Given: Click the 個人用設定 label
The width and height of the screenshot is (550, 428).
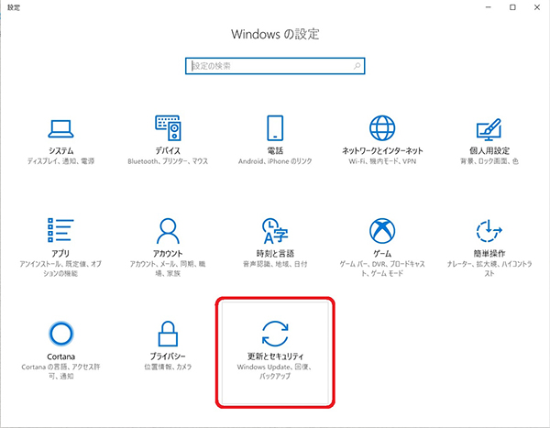Looking at the screenshot, I should [489, 151].
